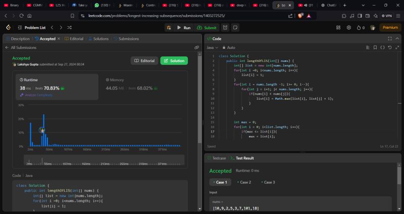Click the avatar marker on runtime chart

[42, 130]
